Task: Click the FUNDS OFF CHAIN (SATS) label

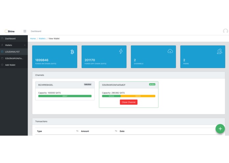Action: 95,64
